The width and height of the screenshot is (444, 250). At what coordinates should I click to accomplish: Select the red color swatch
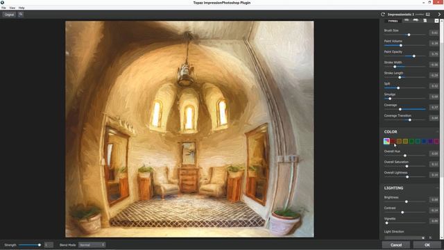coord(393,141)
